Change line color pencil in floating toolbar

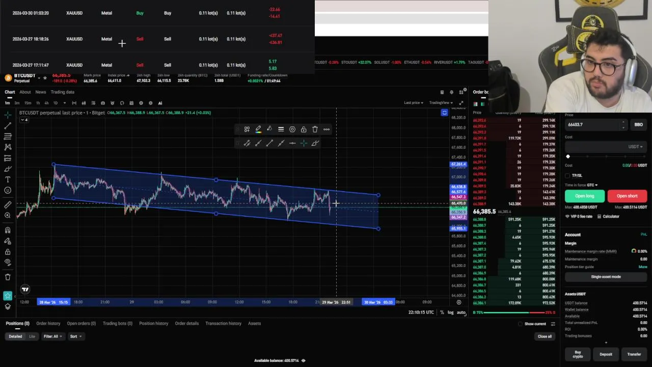[x=258, y=129]
